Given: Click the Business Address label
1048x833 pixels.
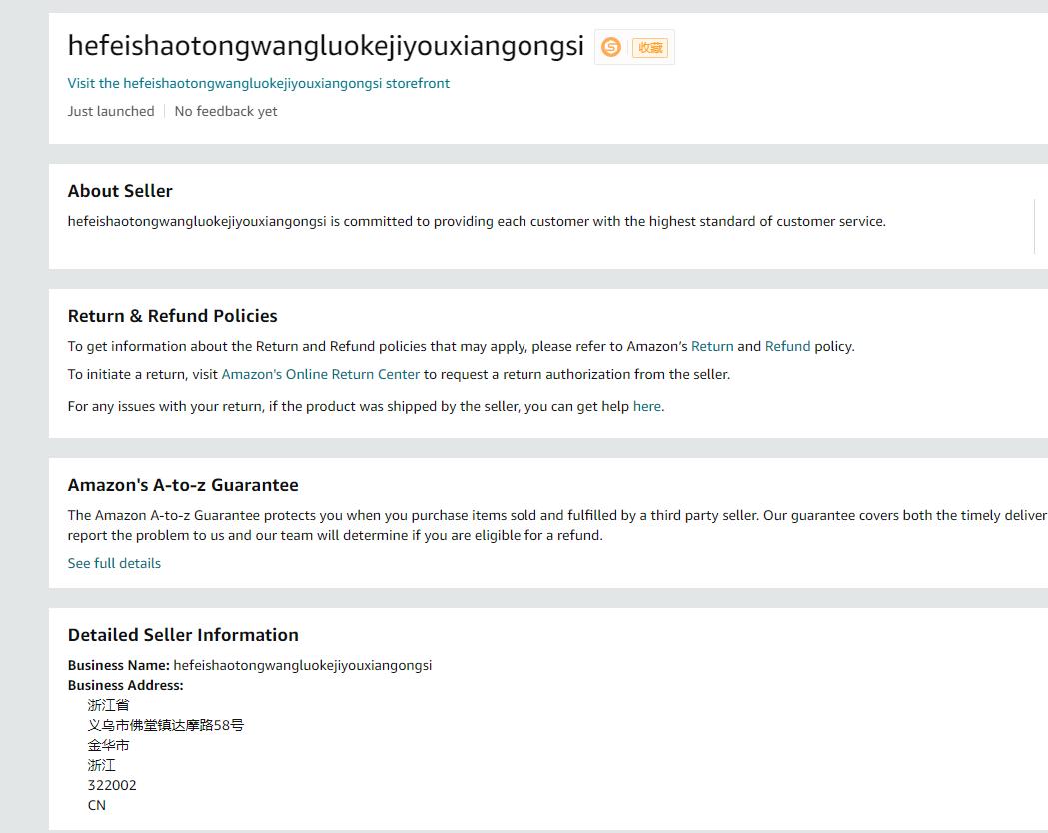Looking at the screenshot, I should pyautogui.click(x=125, y=685).
